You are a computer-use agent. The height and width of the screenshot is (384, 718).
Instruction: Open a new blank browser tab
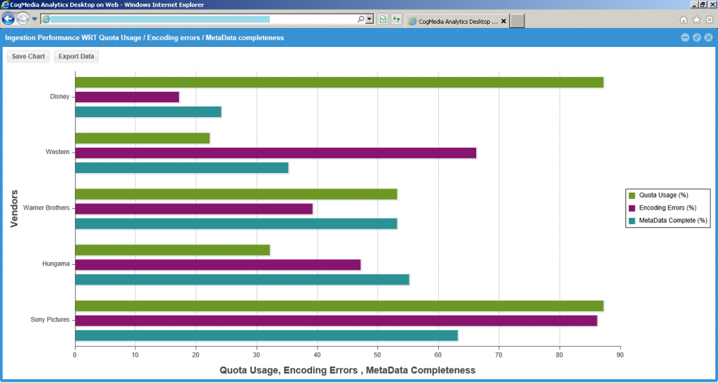pyautogui.click(x=517, y=21)
